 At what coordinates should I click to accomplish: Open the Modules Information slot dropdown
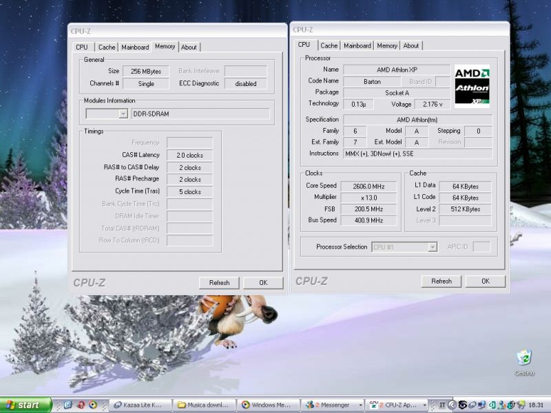coord(107,114)
